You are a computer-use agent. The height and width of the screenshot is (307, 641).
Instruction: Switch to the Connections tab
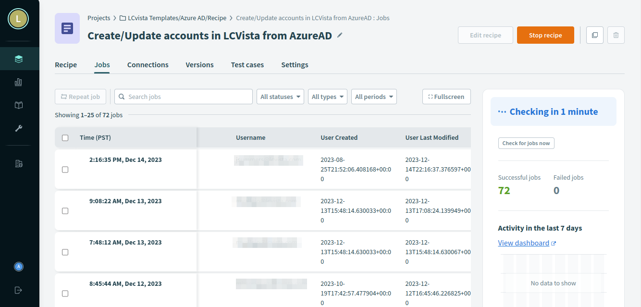(148, 65)
